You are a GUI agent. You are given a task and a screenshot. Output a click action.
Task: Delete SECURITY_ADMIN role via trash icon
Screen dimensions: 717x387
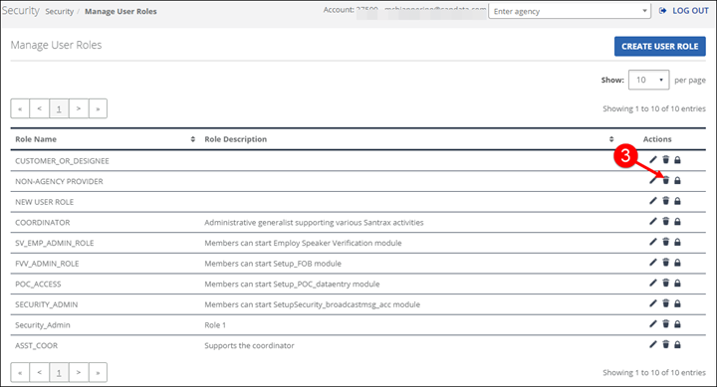click(666, 303)
